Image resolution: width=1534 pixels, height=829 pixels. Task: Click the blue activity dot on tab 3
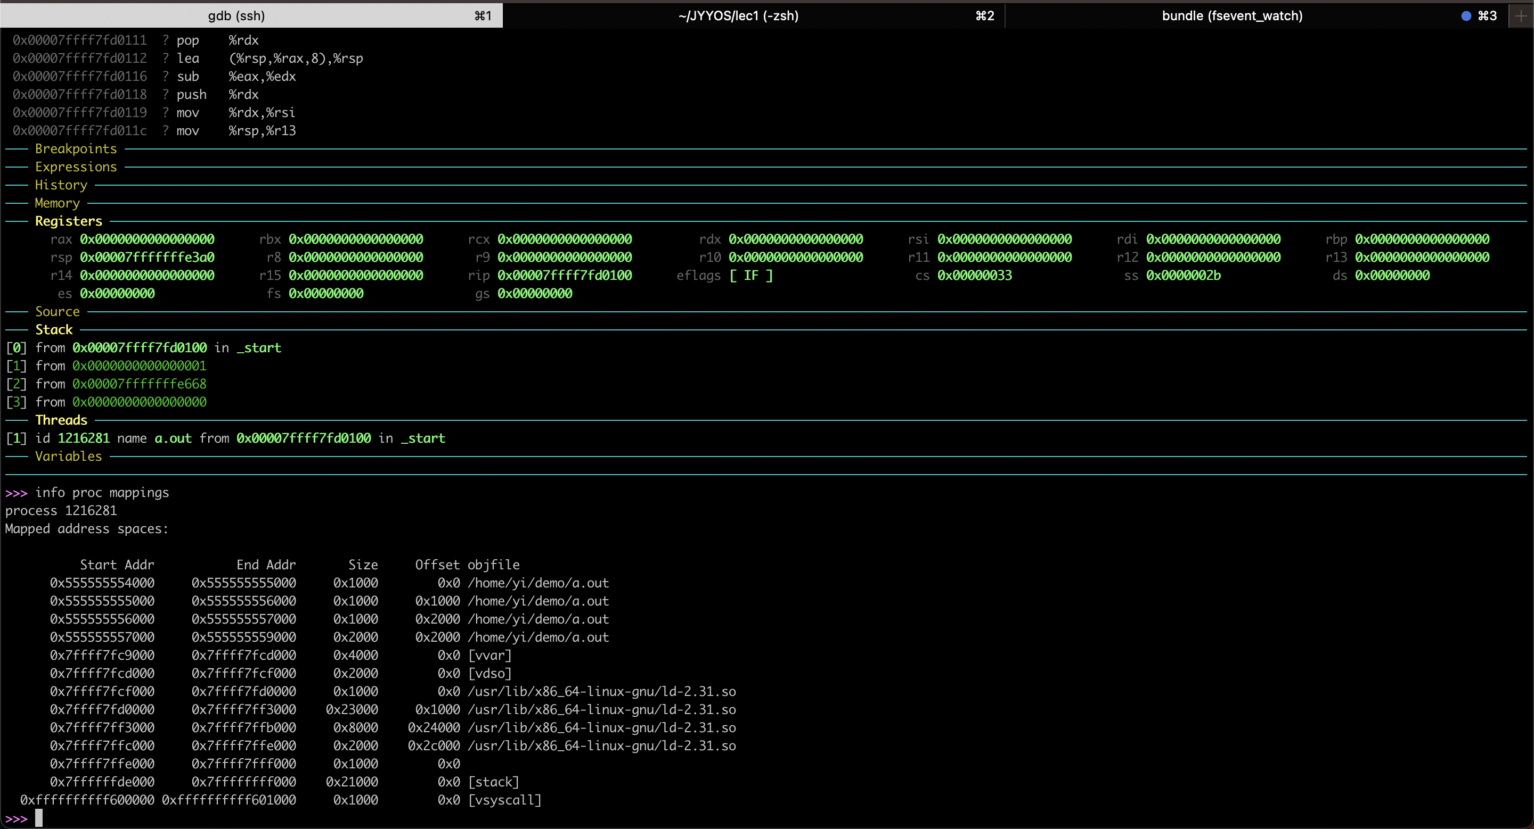1466,16
